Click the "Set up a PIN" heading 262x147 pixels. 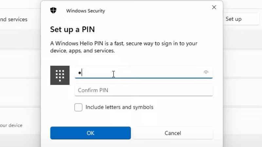click(x=72, y=29)
